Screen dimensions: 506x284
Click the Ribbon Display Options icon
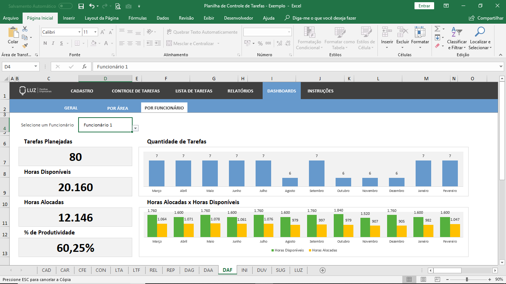(x=446, y=6)
